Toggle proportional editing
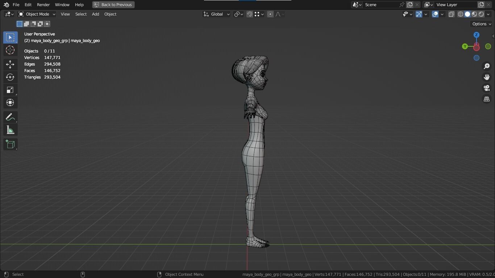Image resolution: width=495 pixels, height=278 pixels. coord(270,14)
